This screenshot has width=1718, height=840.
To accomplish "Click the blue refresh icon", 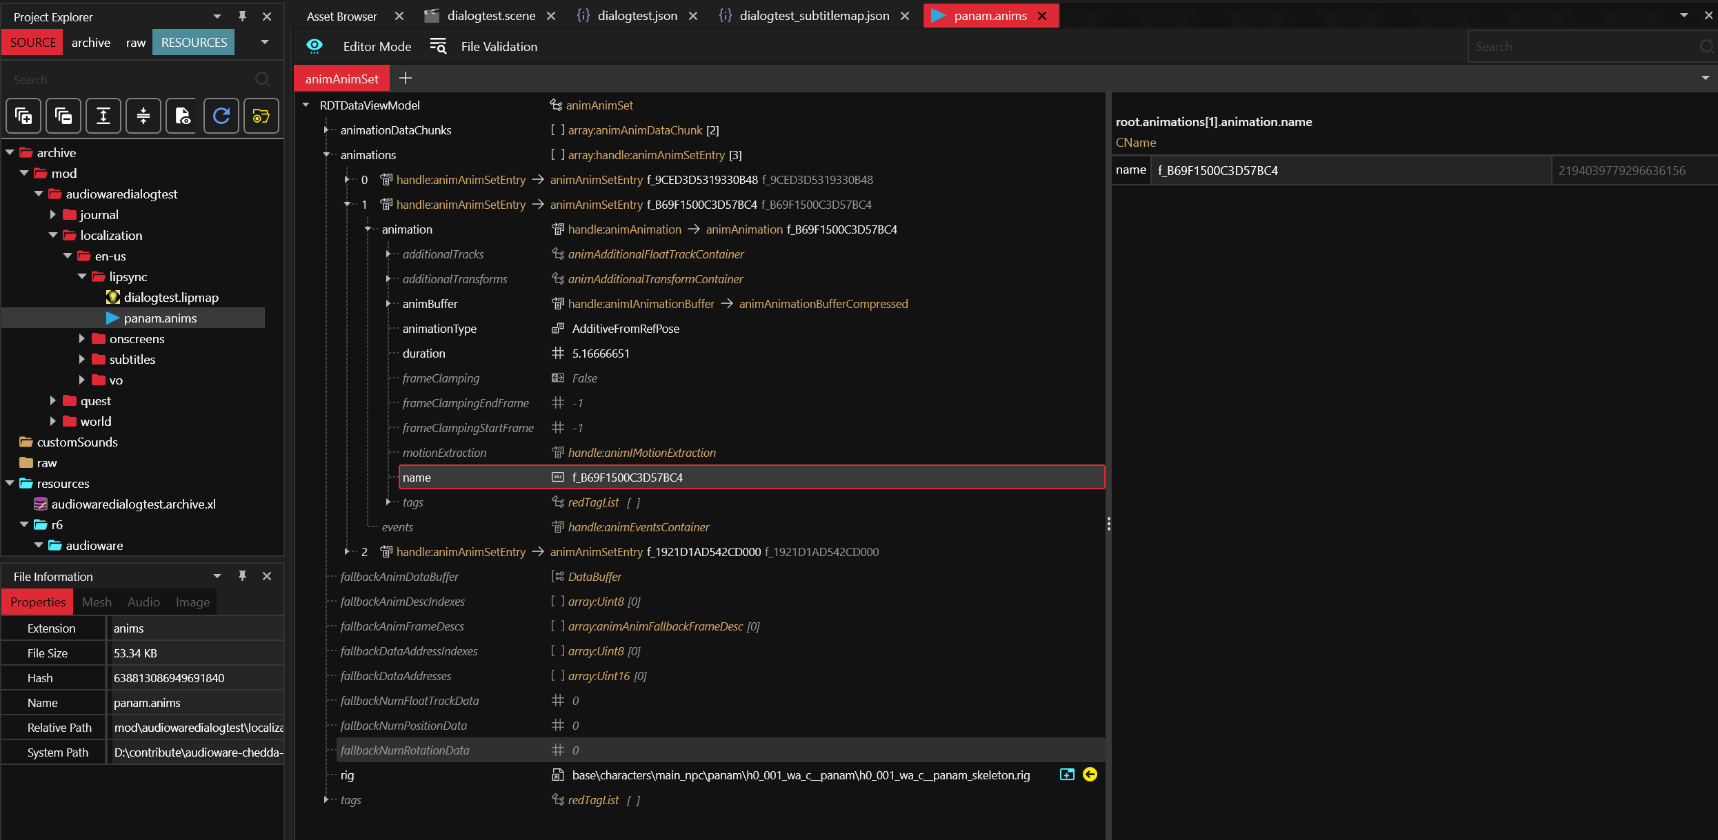I will click(x=221, y=116).
